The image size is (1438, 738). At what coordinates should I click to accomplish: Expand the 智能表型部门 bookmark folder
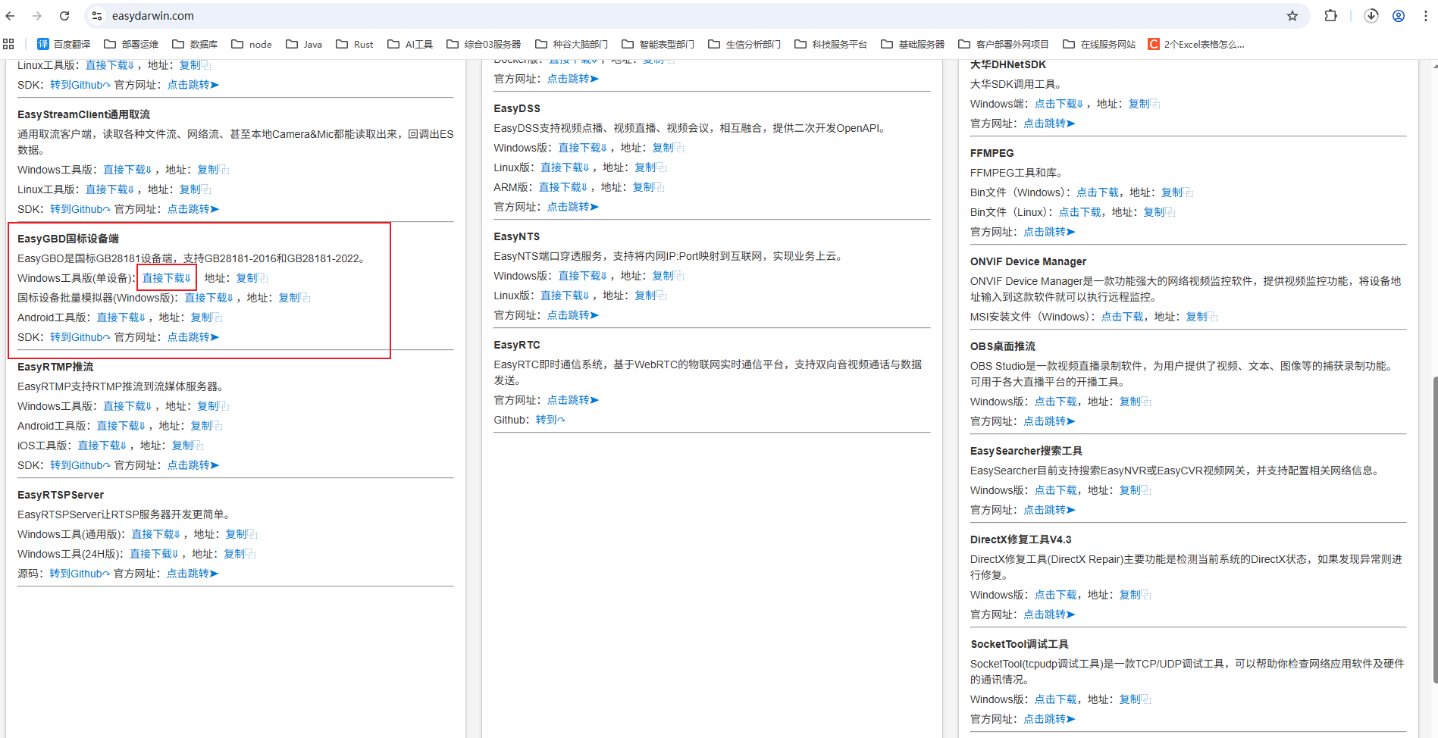coord(658,44)
